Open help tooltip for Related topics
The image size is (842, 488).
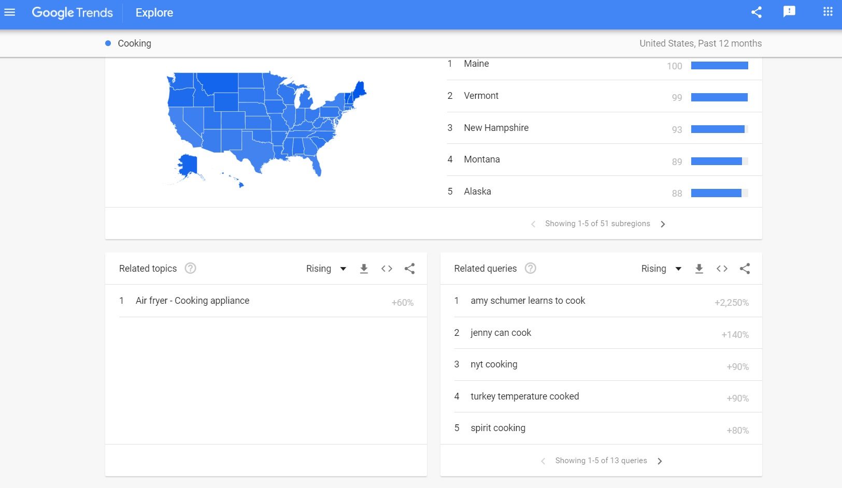(190, 268)
